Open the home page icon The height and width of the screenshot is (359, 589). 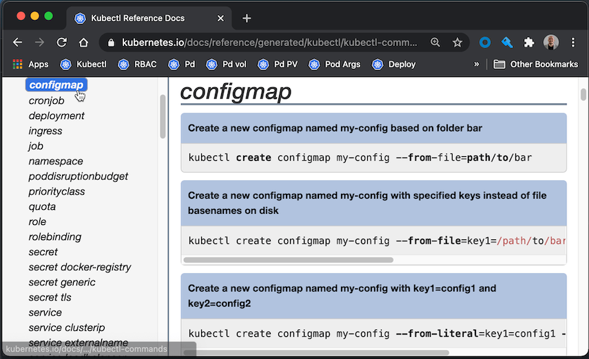83,43
